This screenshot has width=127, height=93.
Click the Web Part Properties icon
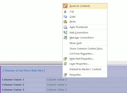pos(65,59)
